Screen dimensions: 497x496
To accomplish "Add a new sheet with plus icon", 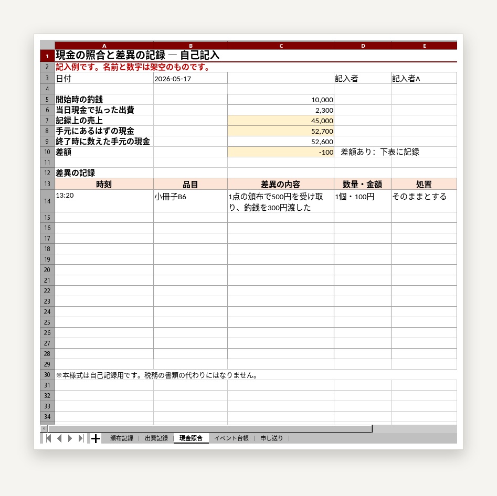I will (x=96, y=438).
